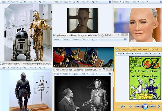This screenshot has height=111, width=162.
Task: Click E-posta above the Sophia robot image
Action: [x=126, y=2]
